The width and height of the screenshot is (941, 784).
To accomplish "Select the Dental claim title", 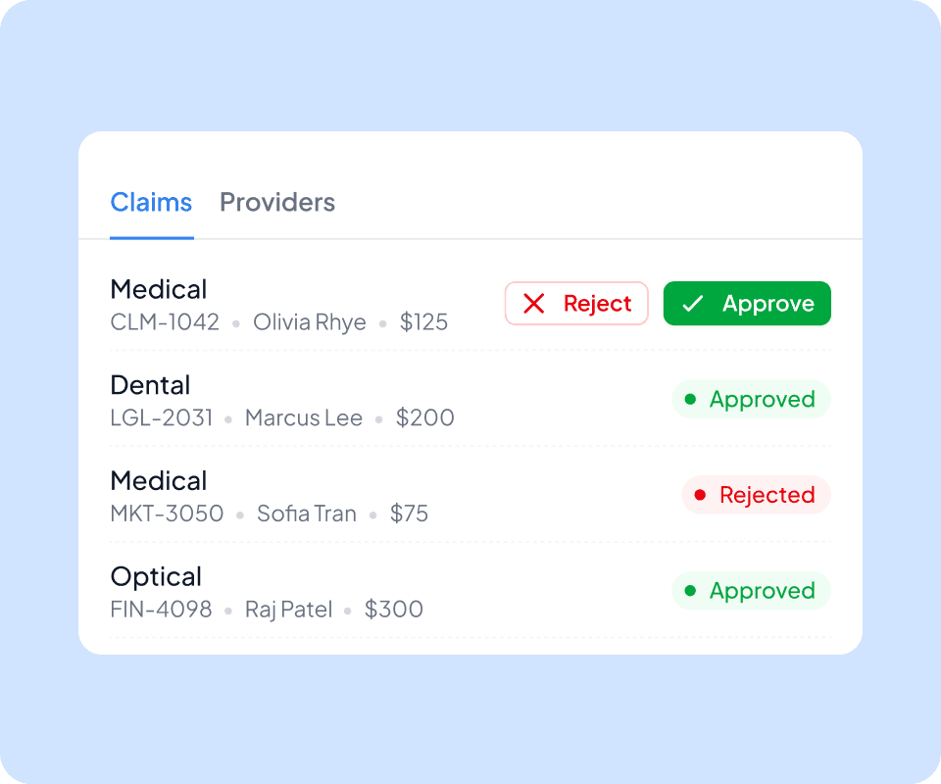I will (x=150, y=385).
